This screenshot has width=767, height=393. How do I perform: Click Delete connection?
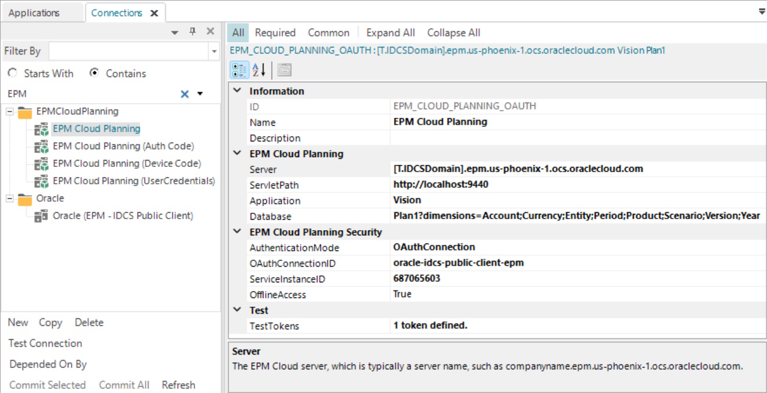(x=89, y=322)
